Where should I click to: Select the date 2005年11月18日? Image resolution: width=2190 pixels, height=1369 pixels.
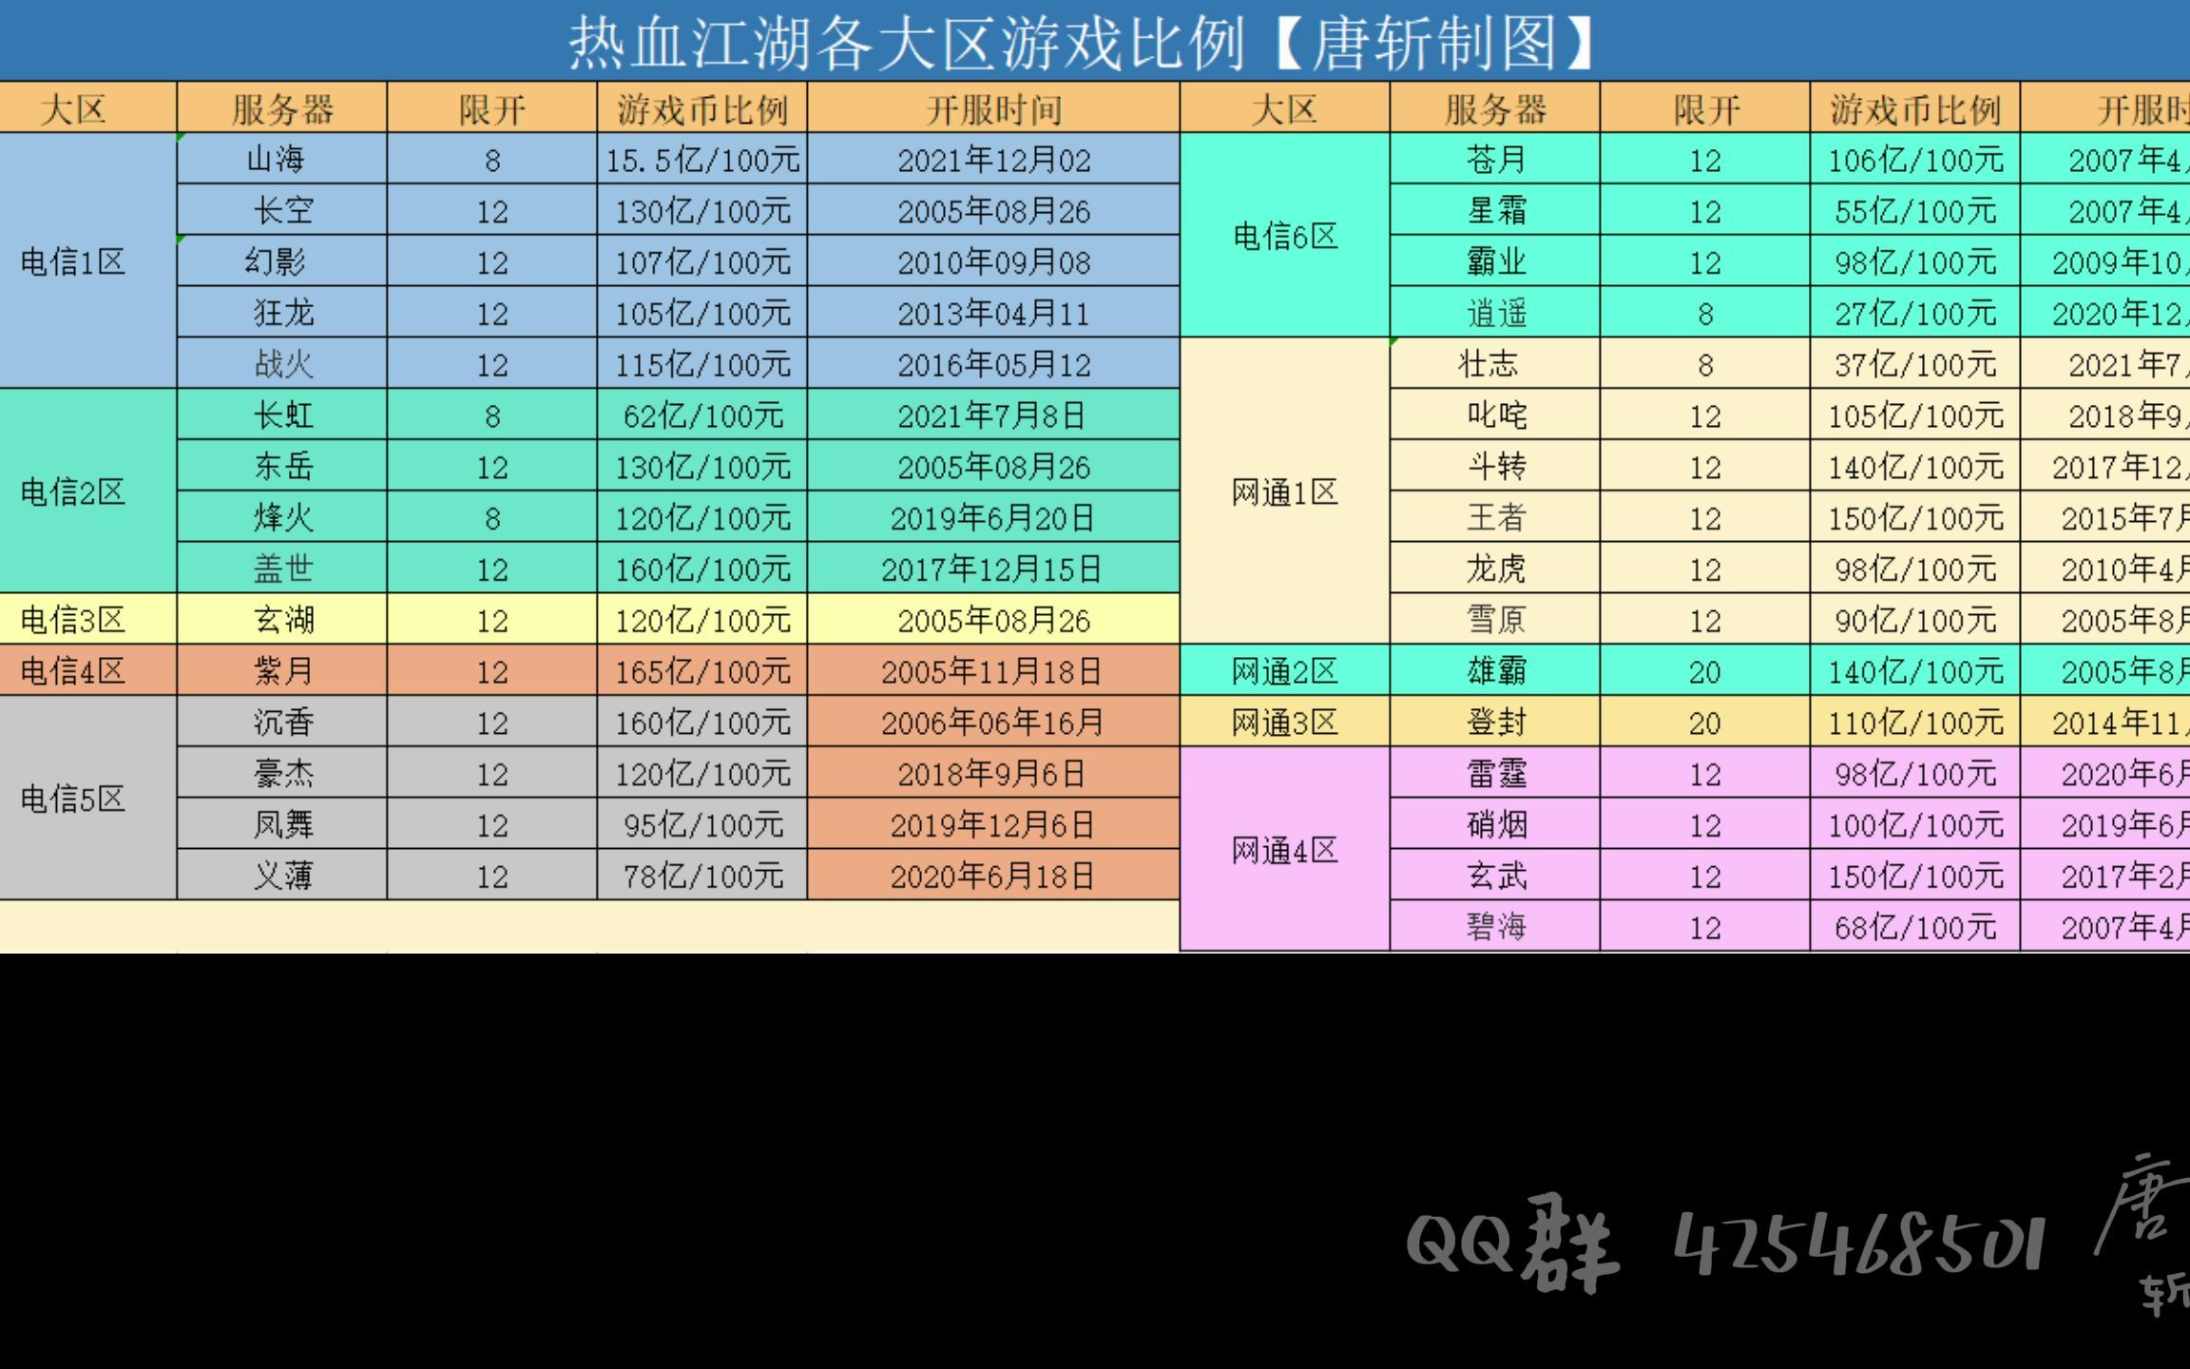click(991, 672)
